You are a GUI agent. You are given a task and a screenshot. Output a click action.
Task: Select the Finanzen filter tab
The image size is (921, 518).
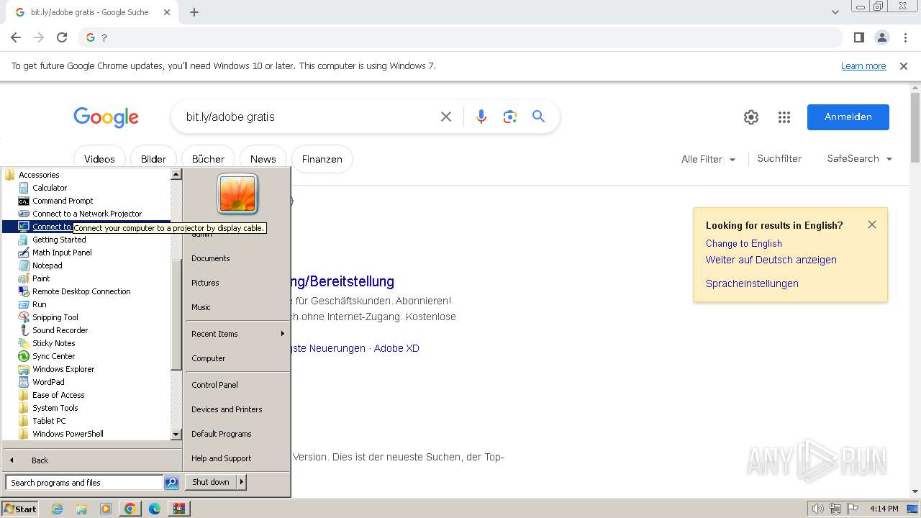pos(322,159)
